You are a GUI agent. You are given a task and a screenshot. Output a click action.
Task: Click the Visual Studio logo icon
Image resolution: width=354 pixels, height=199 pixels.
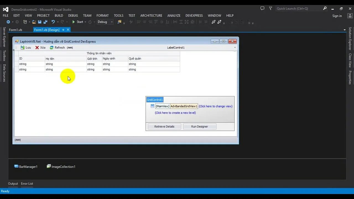click(x=6, y=9)
